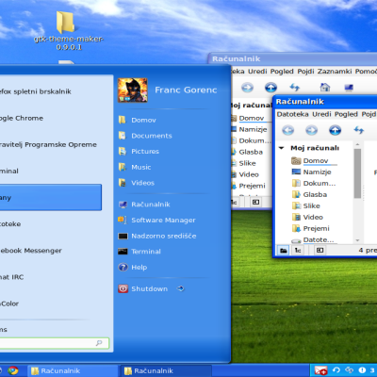Click update refresh tray icon
This screenshot has width=377, height=377.
pyautogui.click(x=336, y=370)
